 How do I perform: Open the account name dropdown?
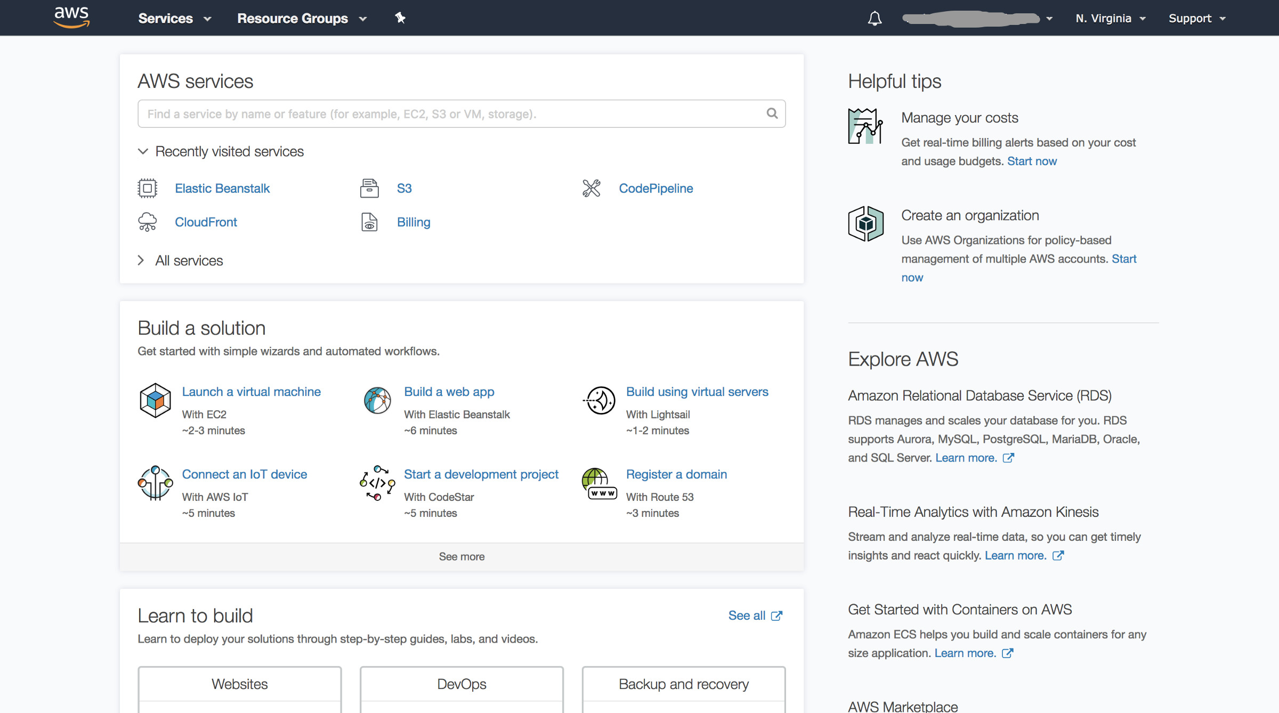click(x=977, y=18)
